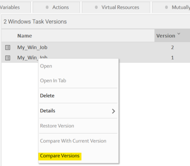
Task: Click version number 1 cell
Action: pyautogui.click(x=172, y=57)
